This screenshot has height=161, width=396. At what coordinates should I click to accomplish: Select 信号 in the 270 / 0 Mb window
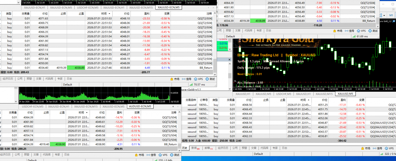coord(151,155)
